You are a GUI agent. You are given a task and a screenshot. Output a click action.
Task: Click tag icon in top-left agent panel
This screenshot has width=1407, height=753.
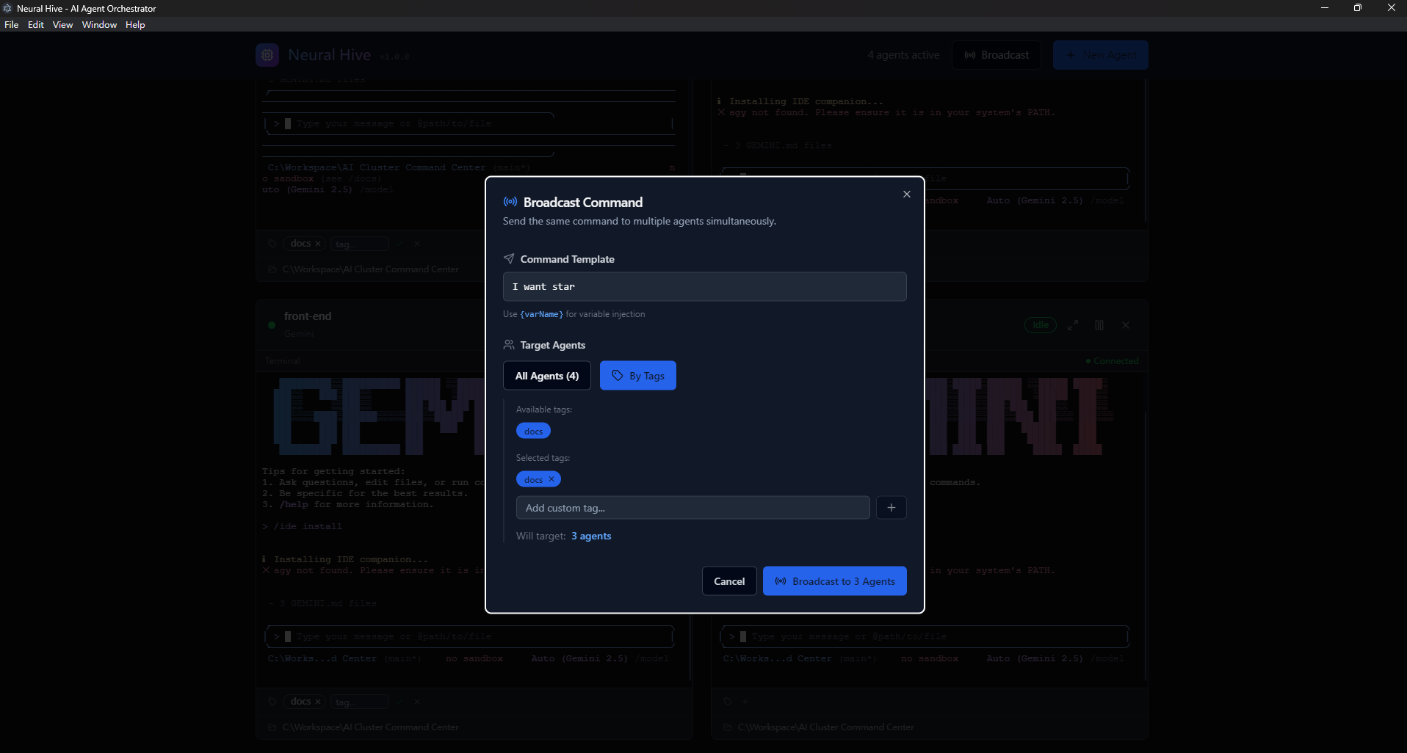pyautogui.click(x=272, y=244)
